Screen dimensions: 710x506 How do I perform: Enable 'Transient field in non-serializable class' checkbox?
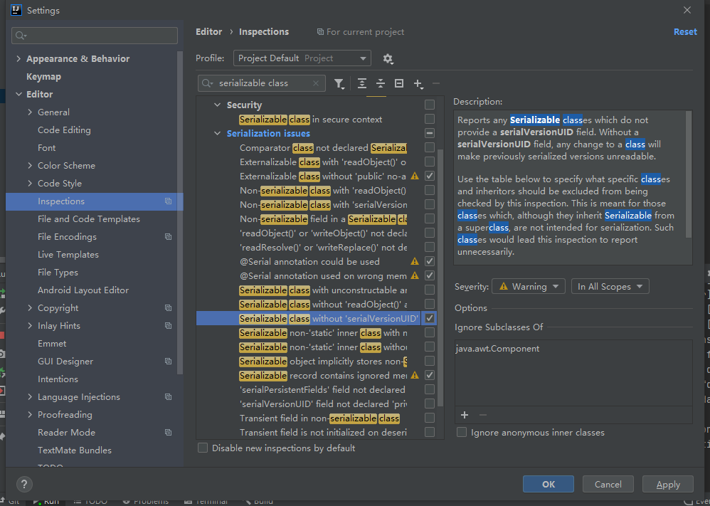click(x=430, y=418)
